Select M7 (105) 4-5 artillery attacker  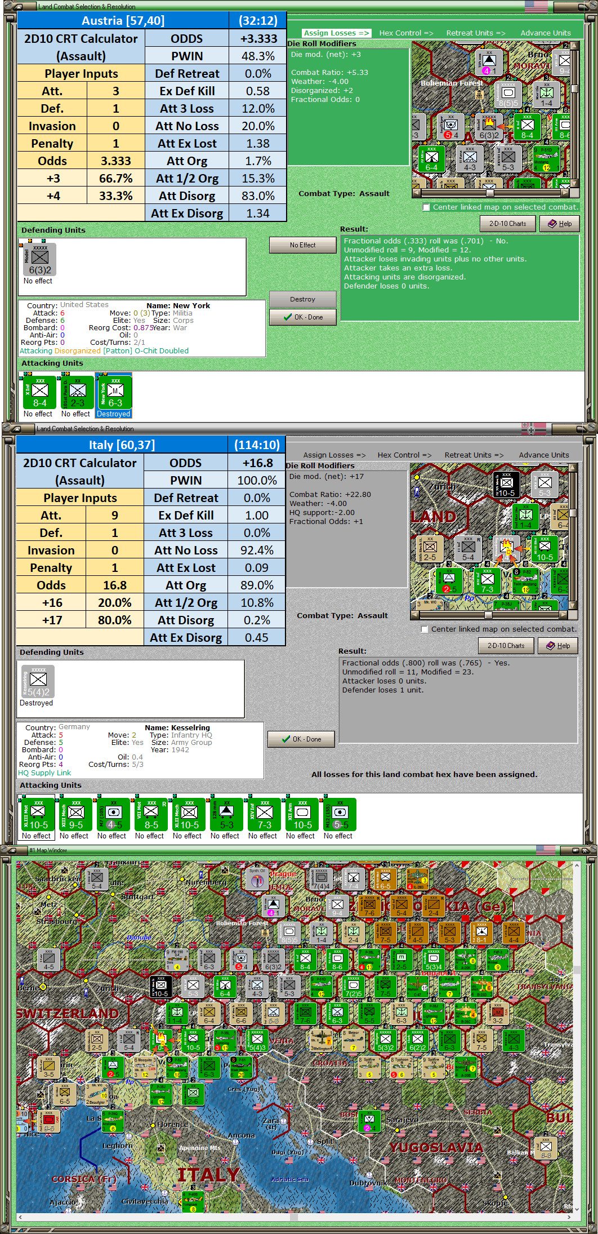(113, 814)
